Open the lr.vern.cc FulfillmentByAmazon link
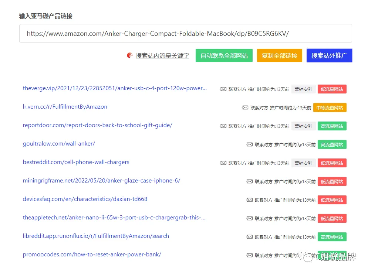368x273 pixels. click(65, 107)
